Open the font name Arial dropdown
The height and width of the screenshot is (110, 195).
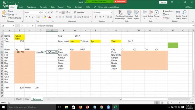click(39, 12)
